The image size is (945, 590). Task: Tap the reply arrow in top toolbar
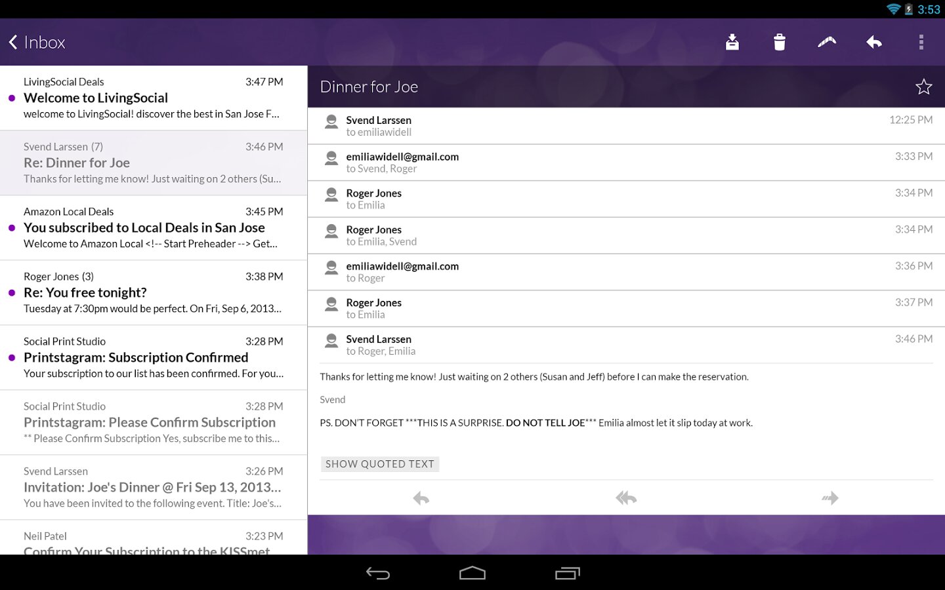(x=874, y=43)
